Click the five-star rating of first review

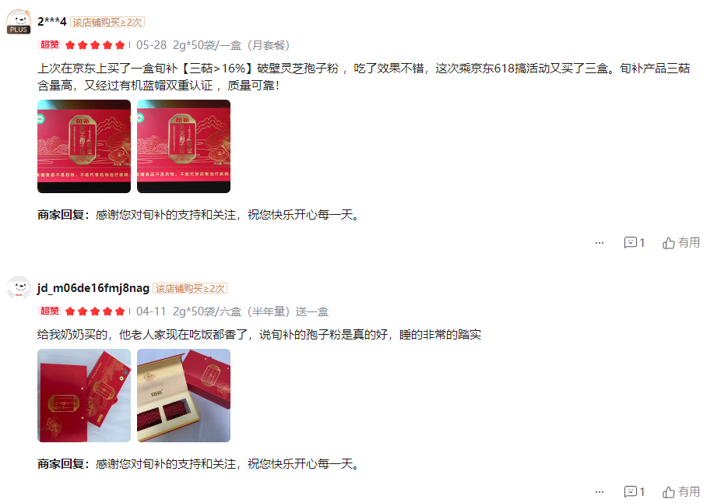point(95,44)
